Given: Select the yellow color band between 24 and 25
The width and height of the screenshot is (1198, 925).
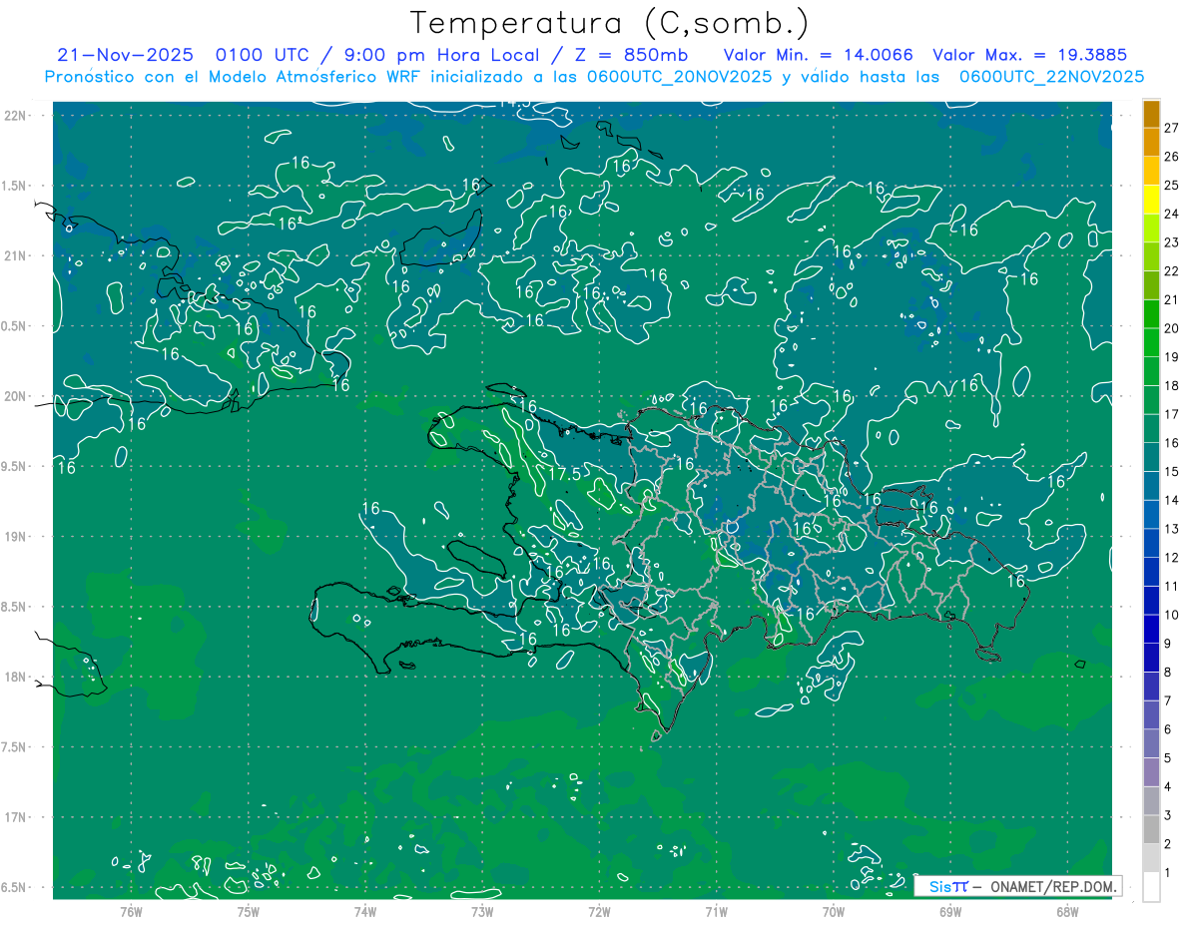Looking at the screenshot, I should point(1151,200).
